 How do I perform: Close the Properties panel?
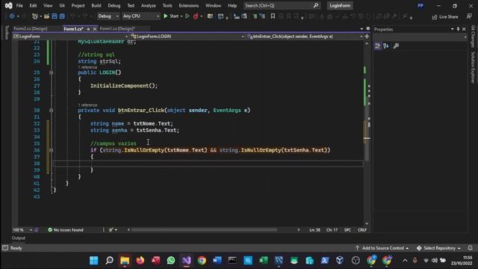coord(464,29)
